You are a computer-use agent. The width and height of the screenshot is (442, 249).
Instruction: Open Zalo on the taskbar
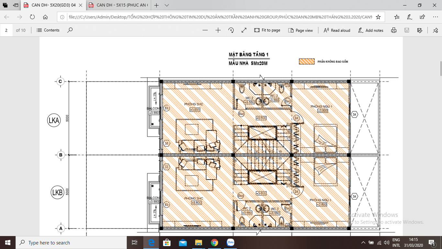(230, 243)
